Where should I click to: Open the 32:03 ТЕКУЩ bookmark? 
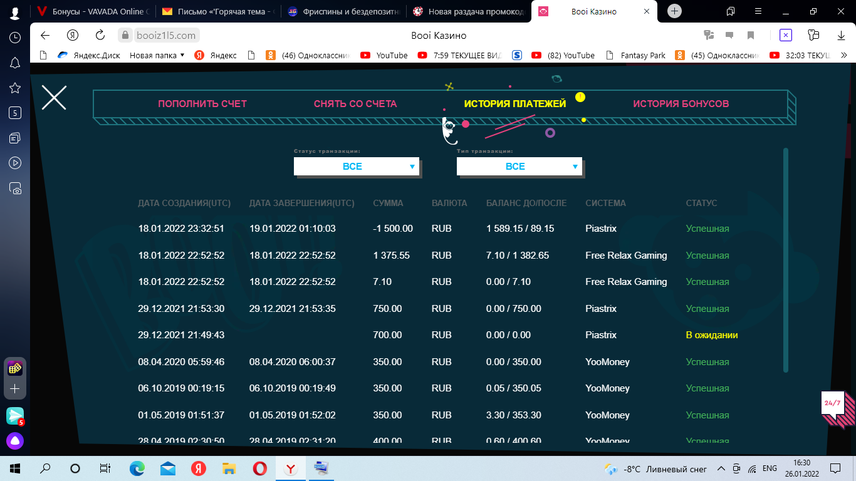(x=800, y=55)
